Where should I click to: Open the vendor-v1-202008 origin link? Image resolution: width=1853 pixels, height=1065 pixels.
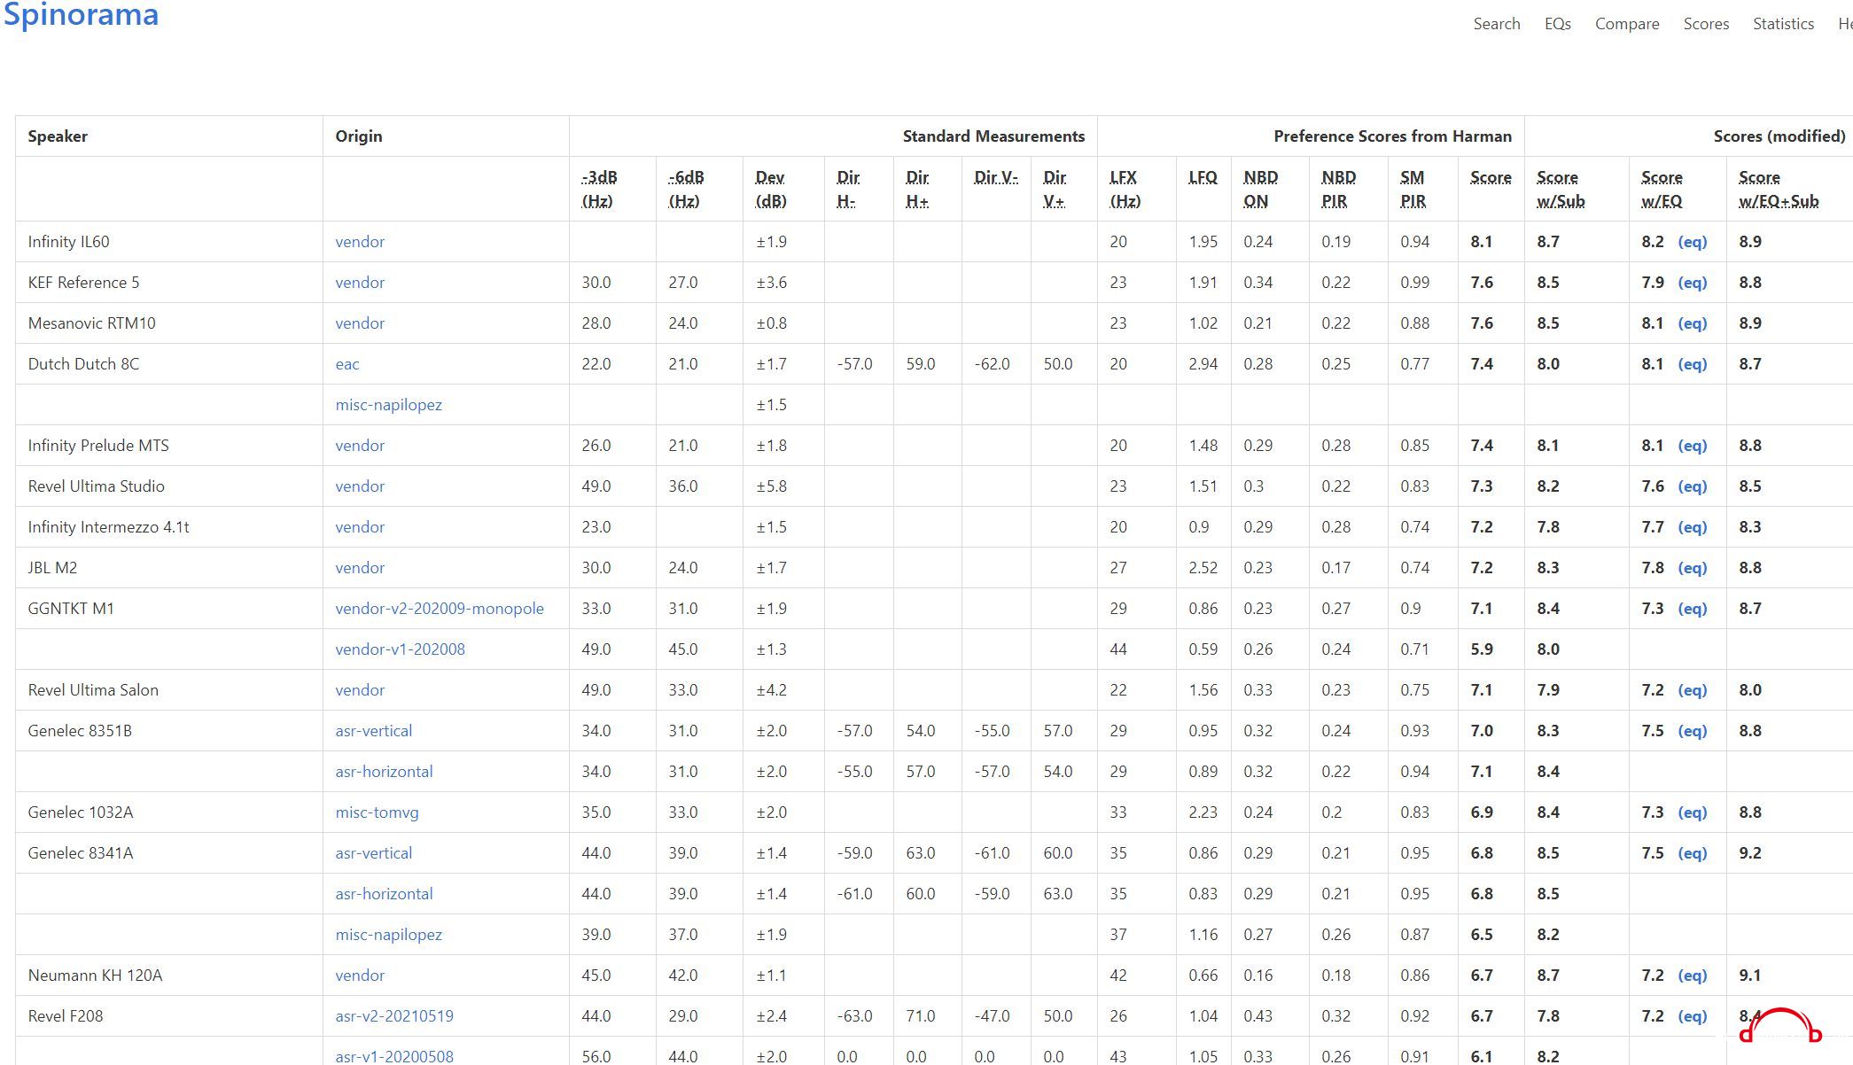tap(400, 649)
